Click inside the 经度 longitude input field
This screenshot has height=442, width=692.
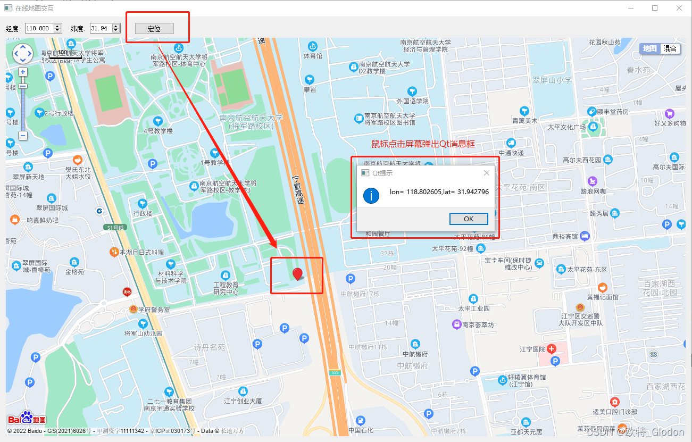coord(40,28)
